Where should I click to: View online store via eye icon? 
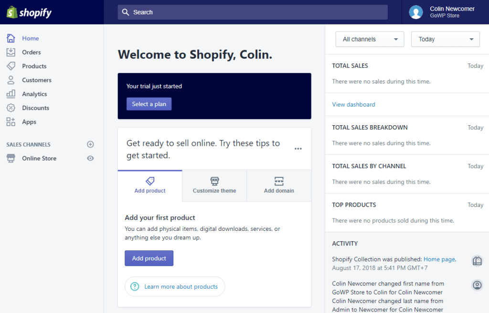90,158
